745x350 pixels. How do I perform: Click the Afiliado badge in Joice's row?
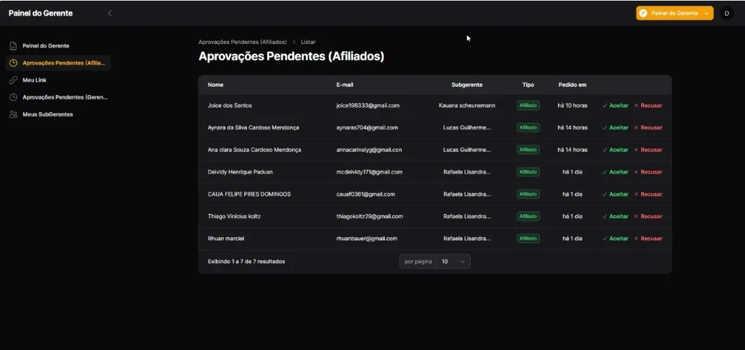point(528,106)
